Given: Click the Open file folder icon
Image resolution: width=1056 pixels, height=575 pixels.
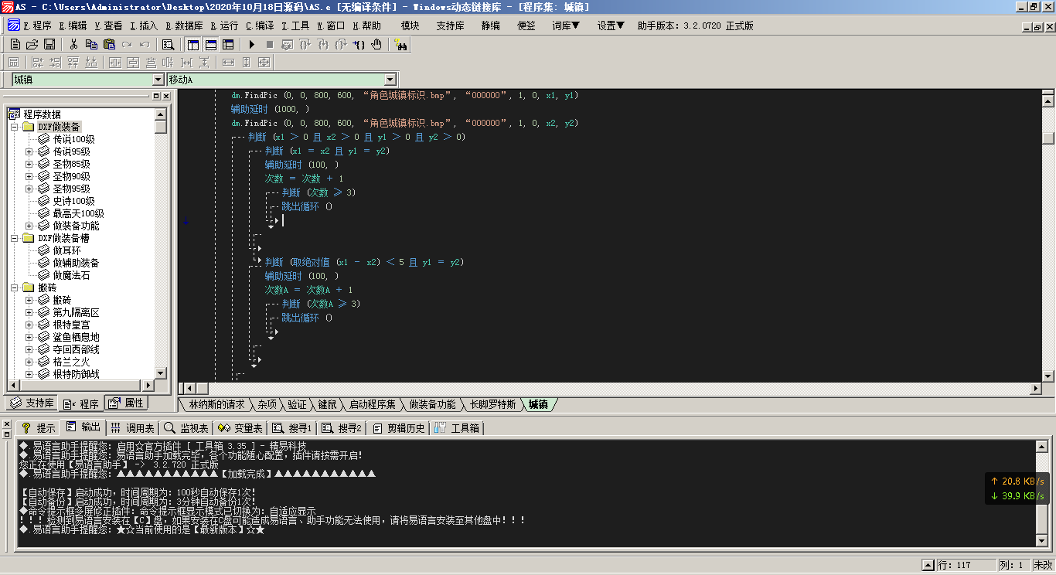Looking at the screenshot, I should [x=32, y=45].
